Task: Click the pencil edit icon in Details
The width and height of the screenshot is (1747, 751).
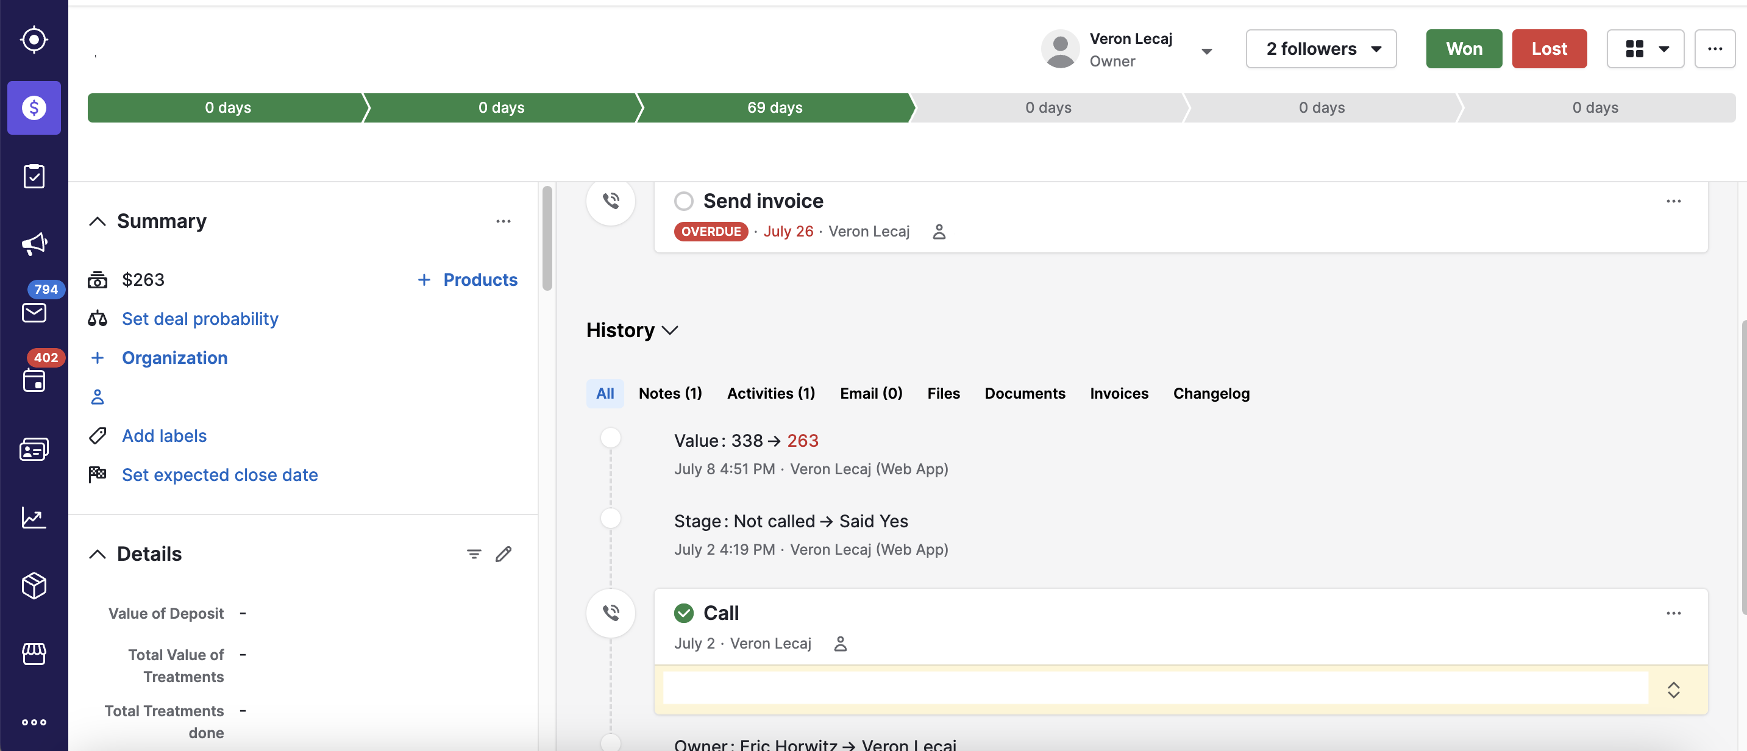Action: point(503,553)
